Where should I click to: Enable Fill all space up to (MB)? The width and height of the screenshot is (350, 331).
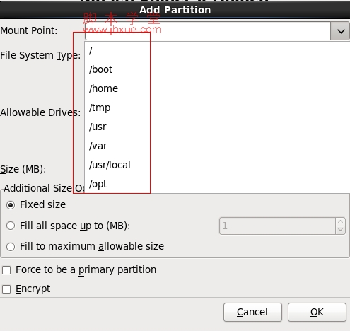click(11, 226)
